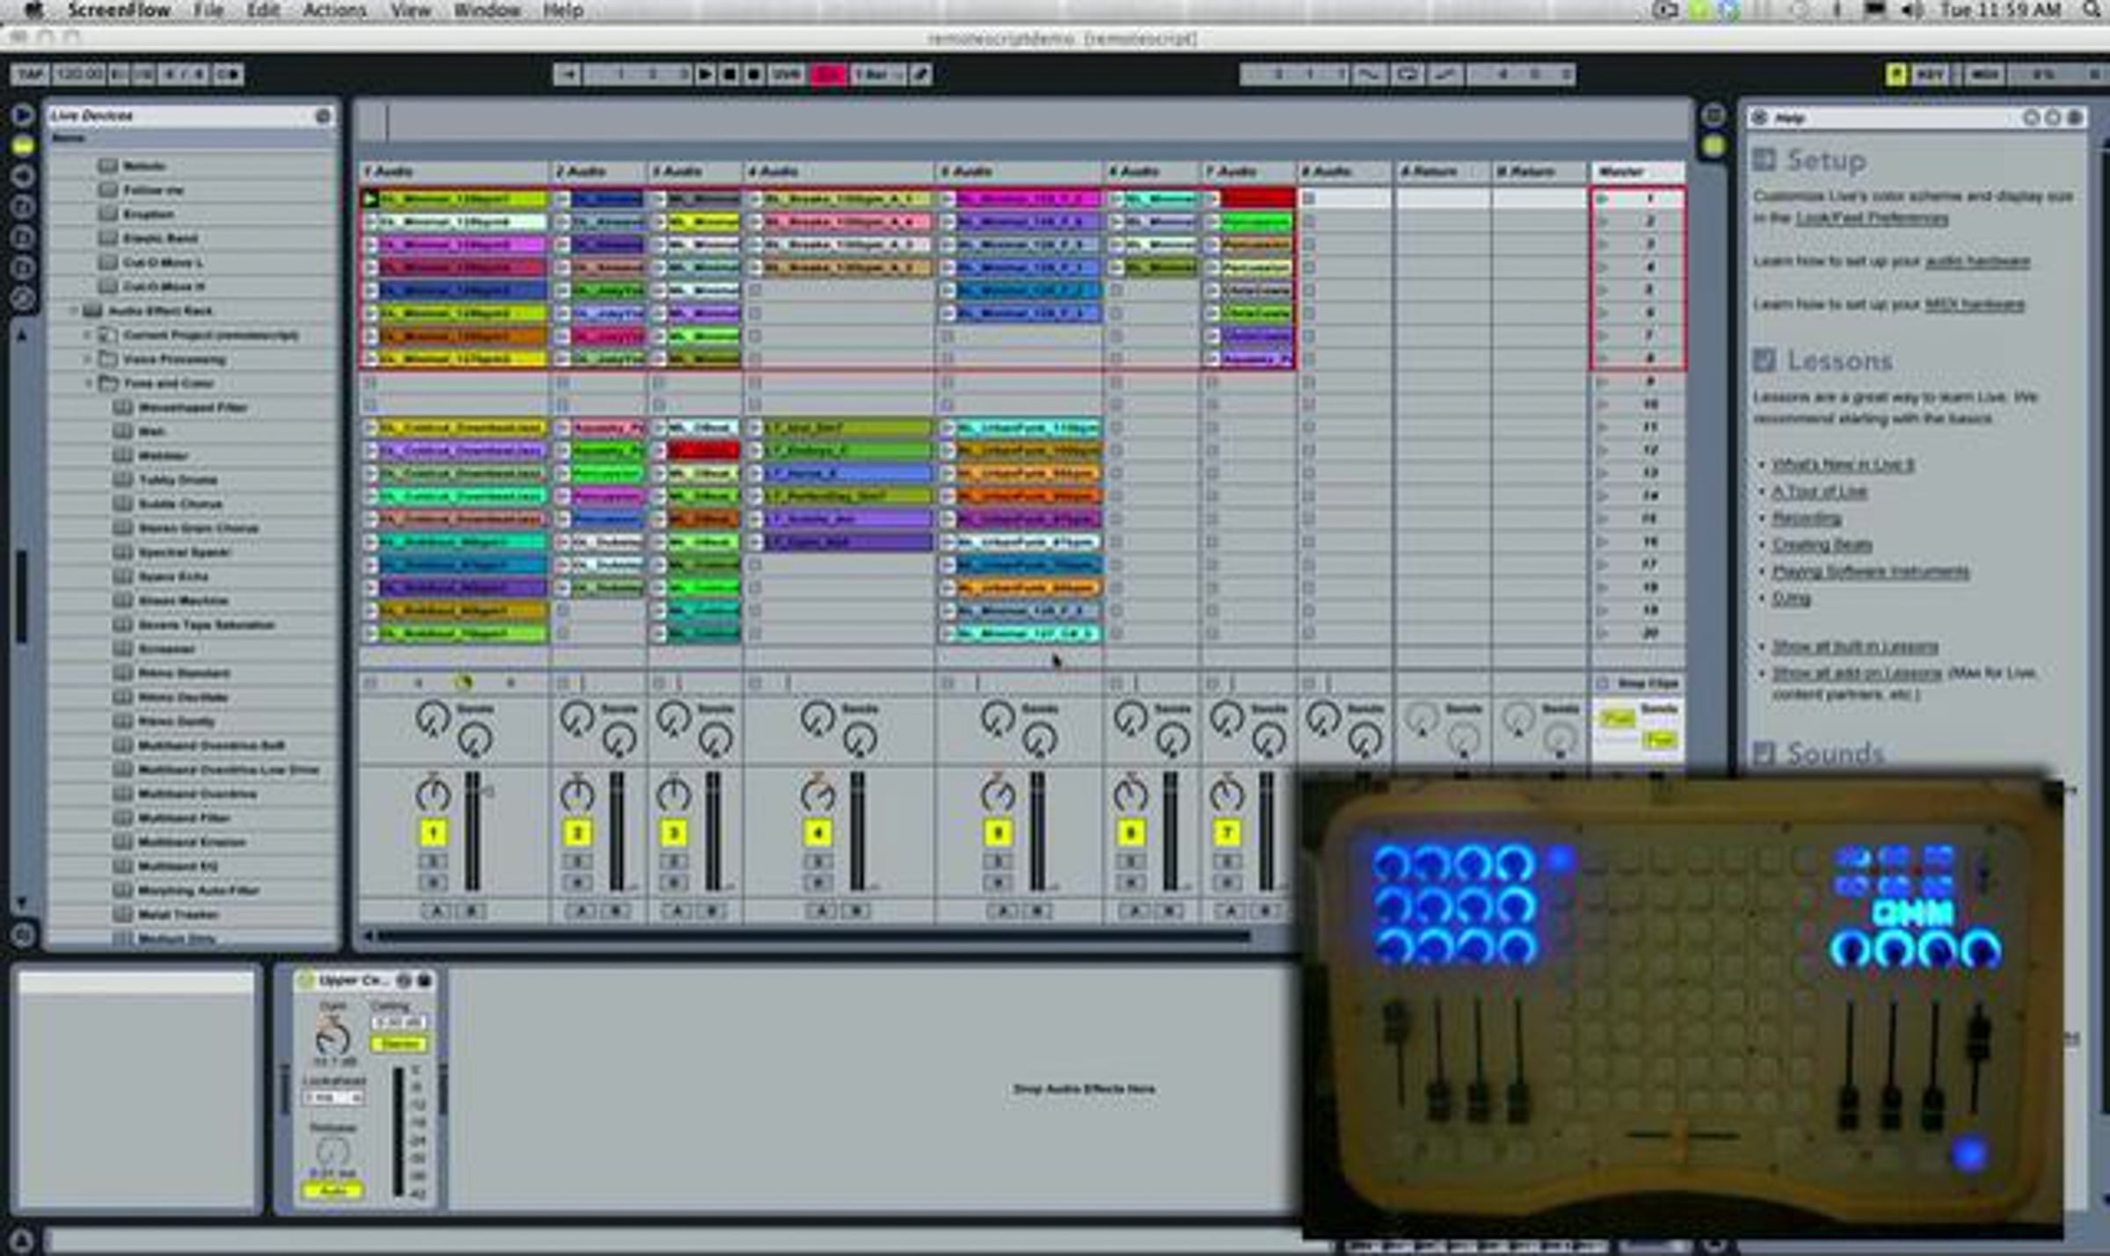Click the TAP tempo button
The width and height of the screenshot is (2110, 1256).
pyautogui.click(x=31, y=75)
